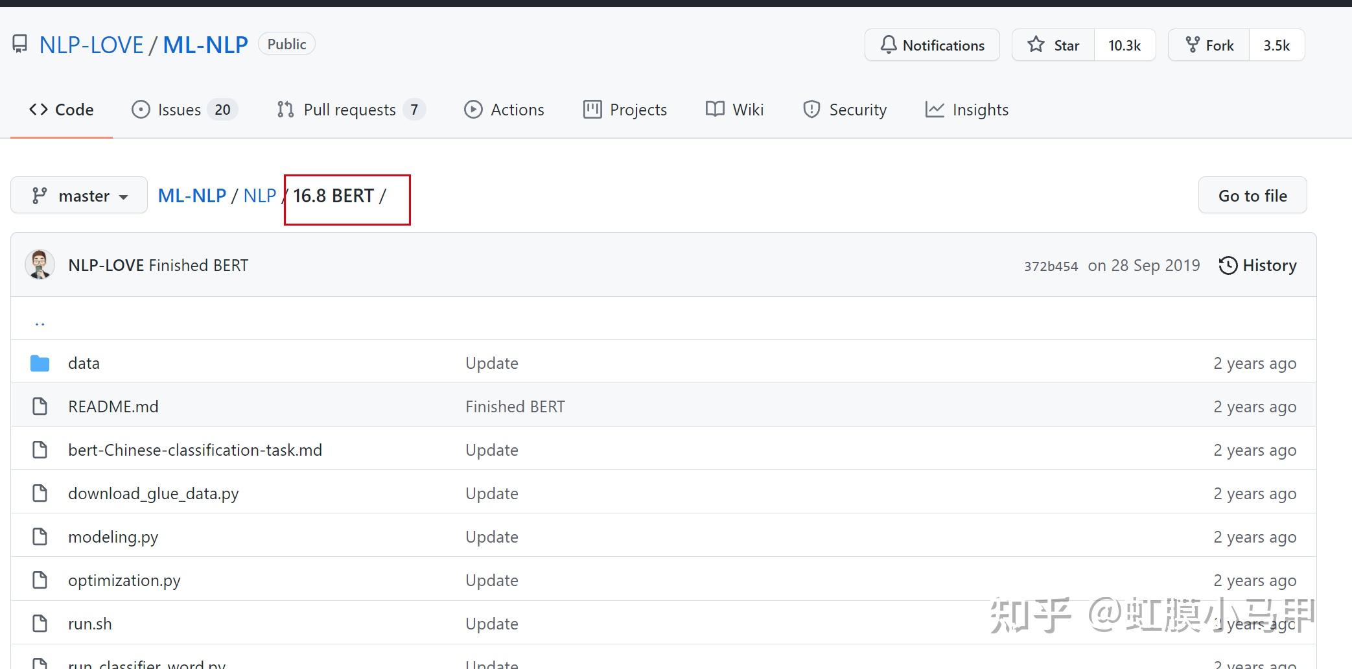Open the Update commit for modeling.py
The image size is (1352, 669).
[x=492, y=537]
